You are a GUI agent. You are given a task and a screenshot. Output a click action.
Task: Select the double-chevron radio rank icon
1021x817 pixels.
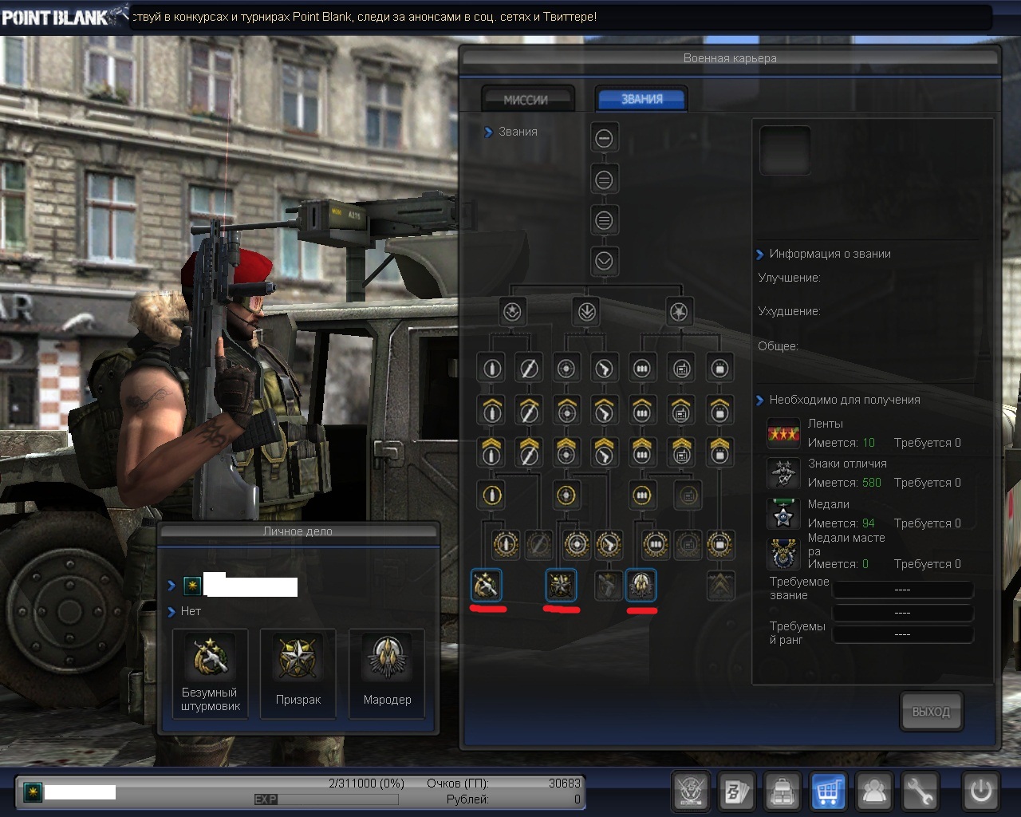(681, 452)
